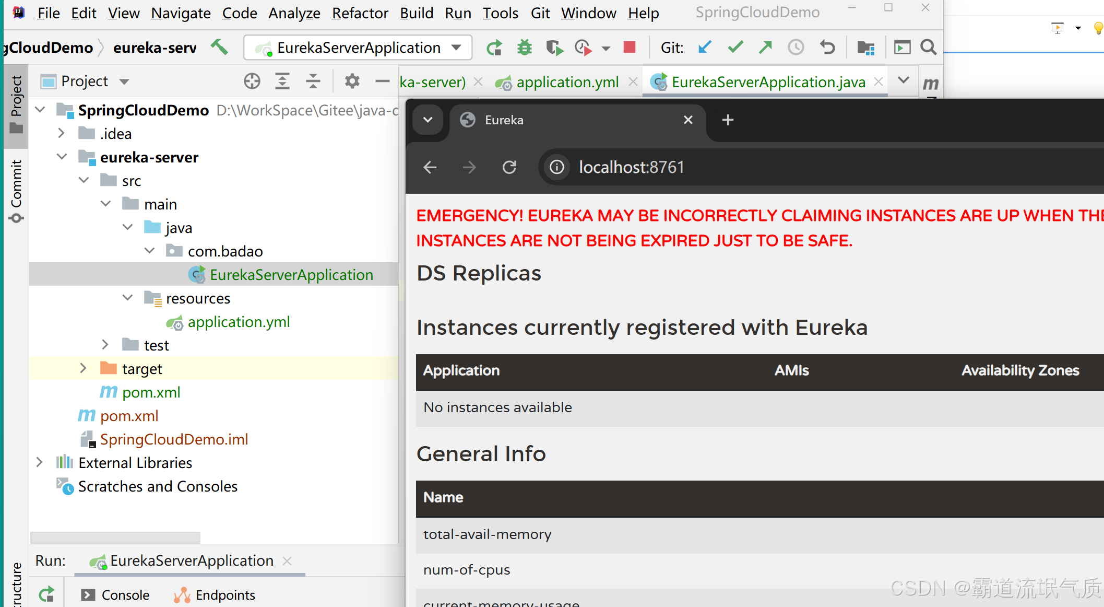1104x607 pixels.
Task: Expand the target folder
Action: coord(83,369)
